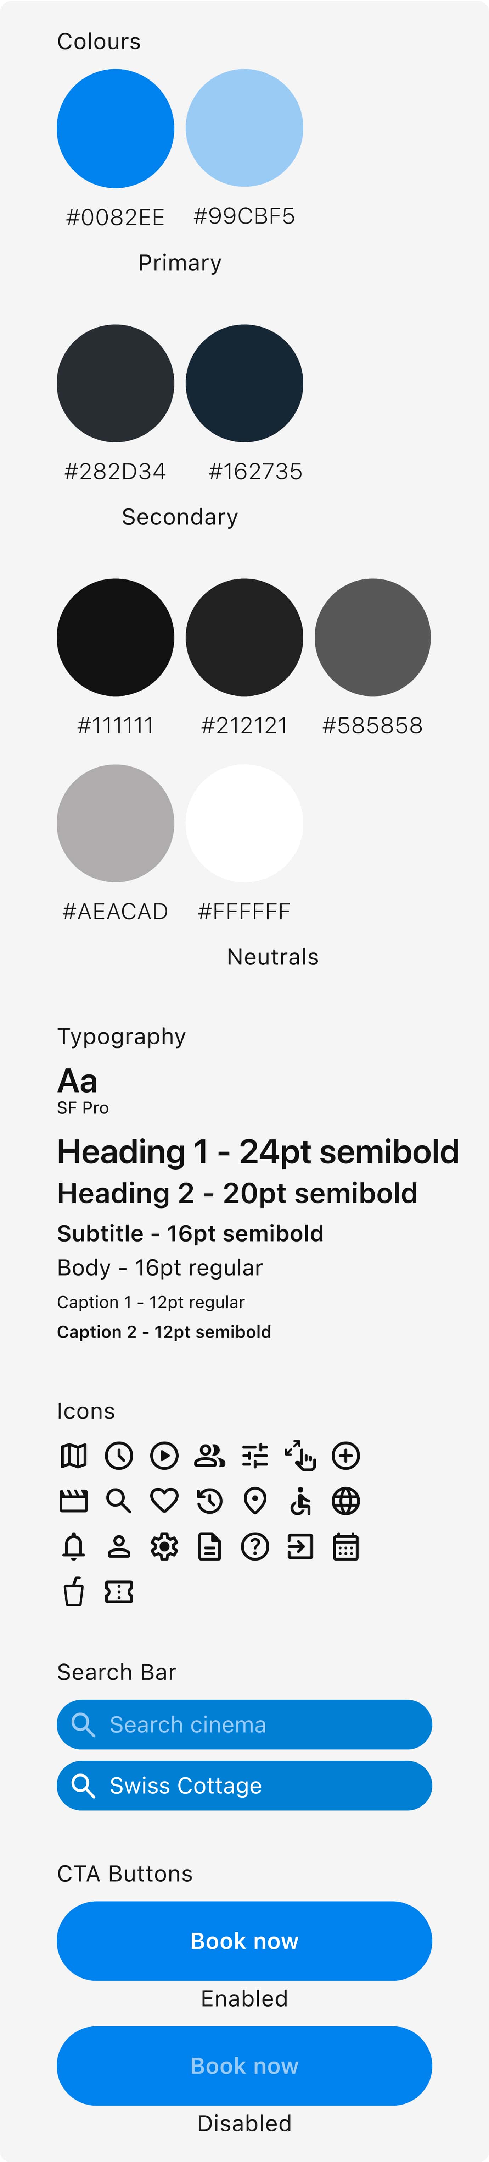Click the history clock icon
Image resolution: width=489 pixels, height=2162 pixels.
tap(210, 1501)
